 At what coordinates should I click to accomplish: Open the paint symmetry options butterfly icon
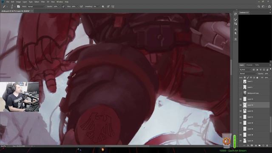[x=113, y=7]
